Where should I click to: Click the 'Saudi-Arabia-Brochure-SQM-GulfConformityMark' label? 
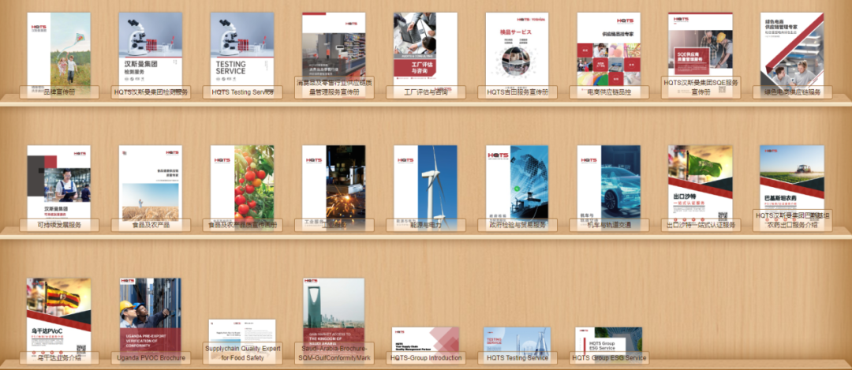[334, 353]
